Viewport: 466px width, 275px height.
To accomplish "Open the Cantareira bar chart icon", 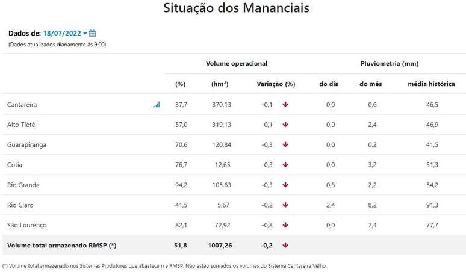I will (157, 104).
